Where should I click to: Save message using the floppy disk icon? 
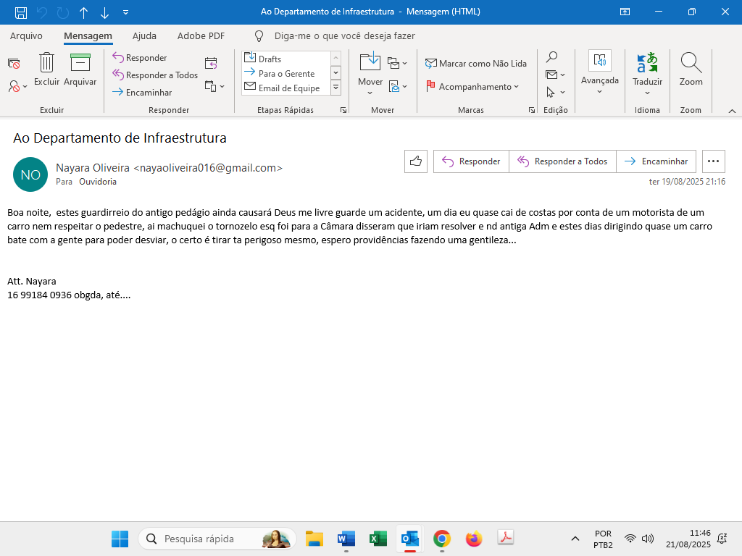click(x=21, y=12)
